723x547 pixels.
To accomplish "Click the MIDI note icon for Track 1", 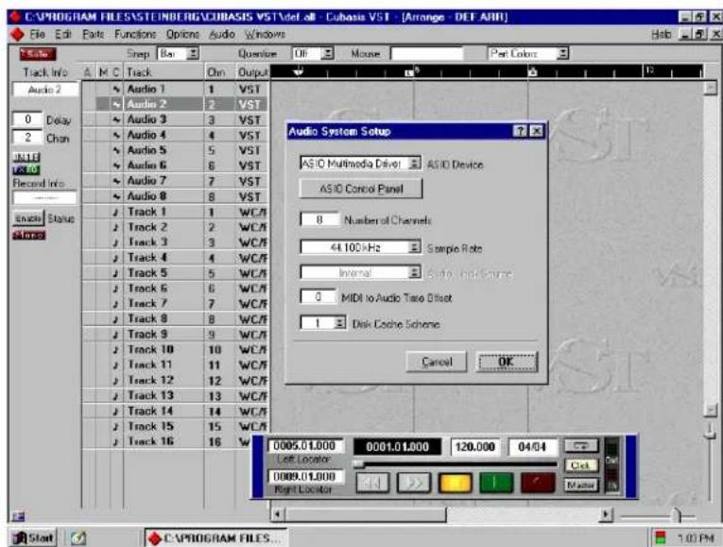I will click(115, 212).
